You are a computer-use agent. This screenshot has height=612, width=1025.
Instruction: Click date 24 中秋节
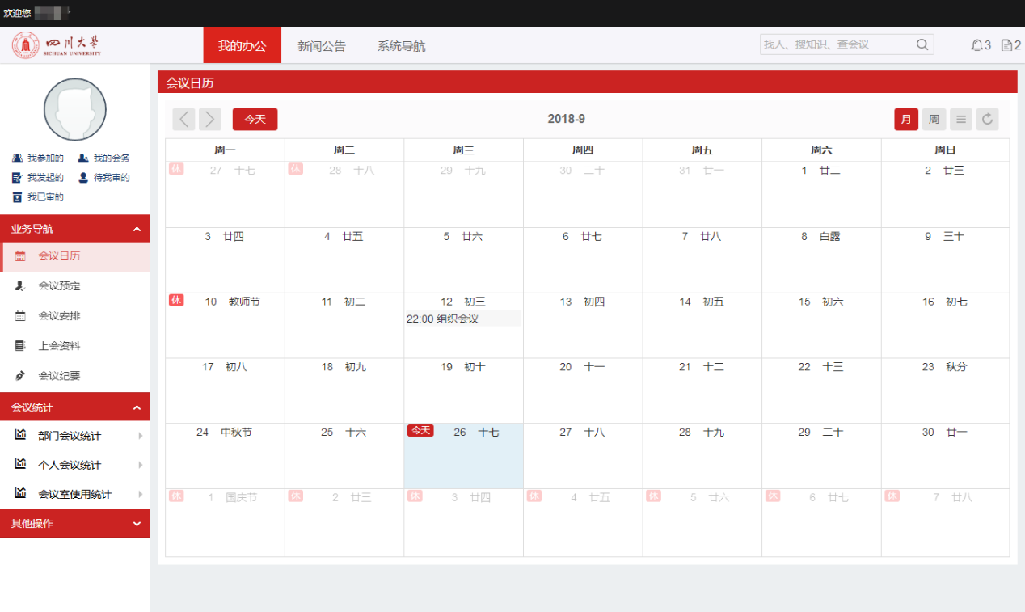[224, 433]
